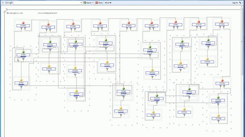Click the green status ball above ST3775
This screenshot has height=137, width=245.
coord(157,96)
